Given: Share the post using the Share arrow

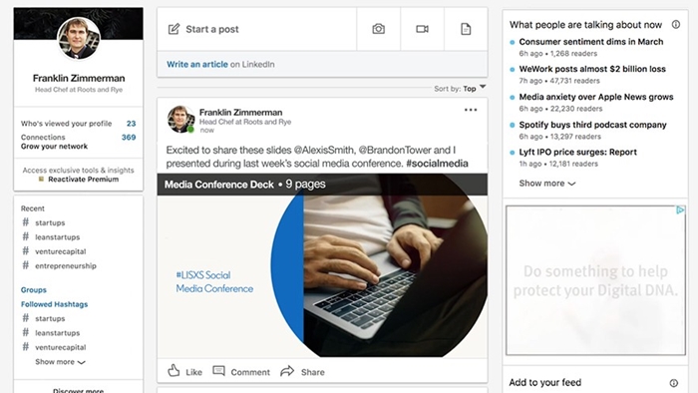Looking at the screenshot, I should point(287,371).
